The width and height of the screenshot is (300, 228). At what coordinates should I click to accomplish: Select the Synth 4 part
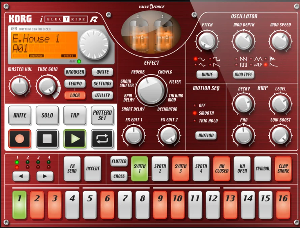point(201,169)
